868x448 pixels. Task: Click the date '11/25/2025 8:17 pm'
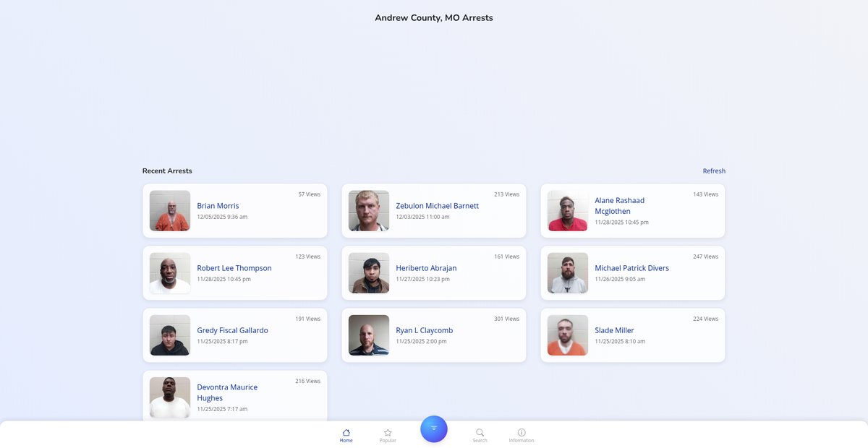click(222, 341)
